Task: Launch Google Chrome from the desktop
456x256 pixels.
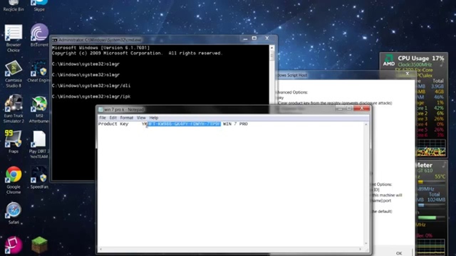Action: (14, 180)
